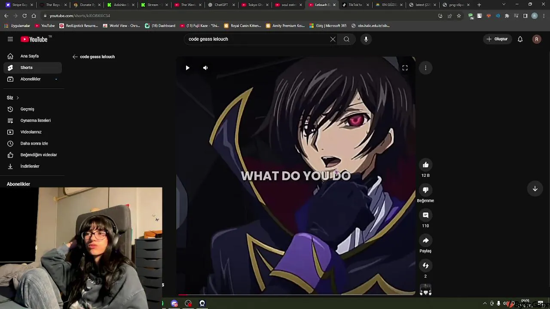Open Royal Canin Kitten bookmark

pos(242,26)
